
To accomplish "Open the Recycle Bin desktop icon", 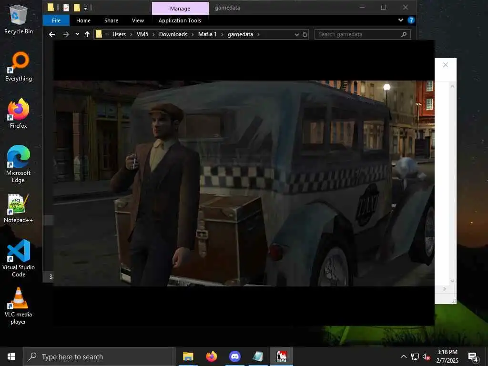I will pos(19,19).
